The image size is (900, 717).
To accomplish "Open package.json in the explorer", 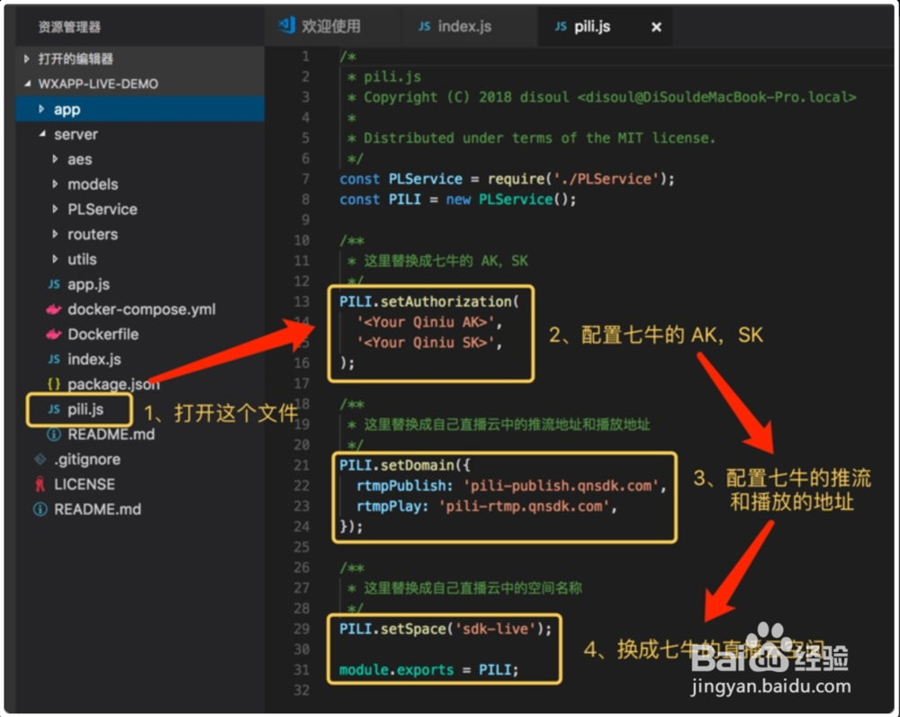I will [x=113, y=384].
